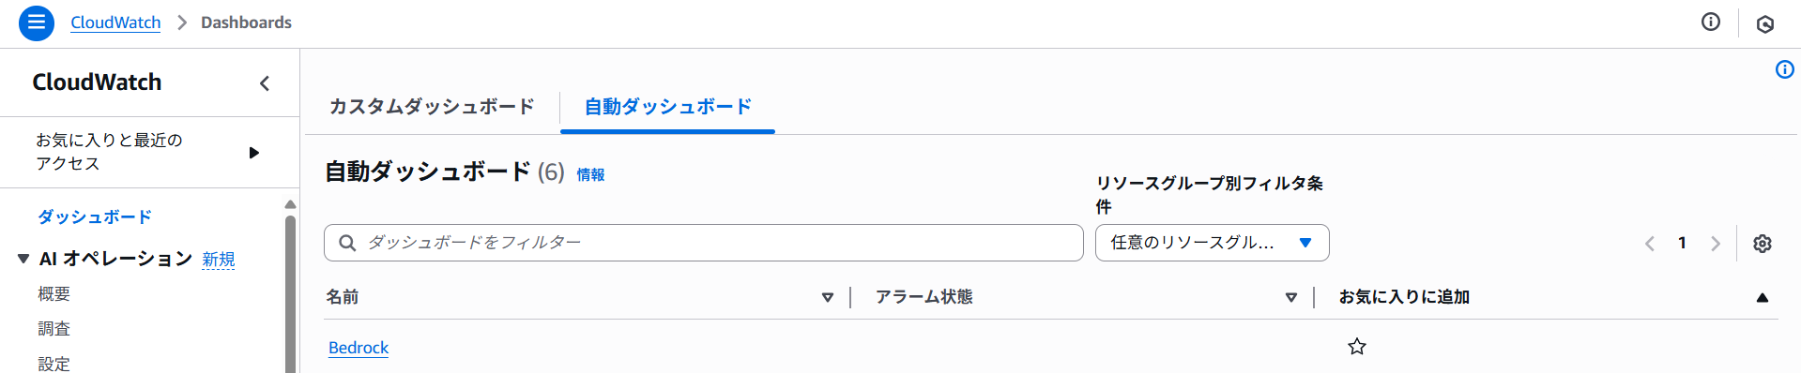Viewport: 1801px width, 373px height.
Task: Go to next page arrow
Action: (x=1716, y=244)
